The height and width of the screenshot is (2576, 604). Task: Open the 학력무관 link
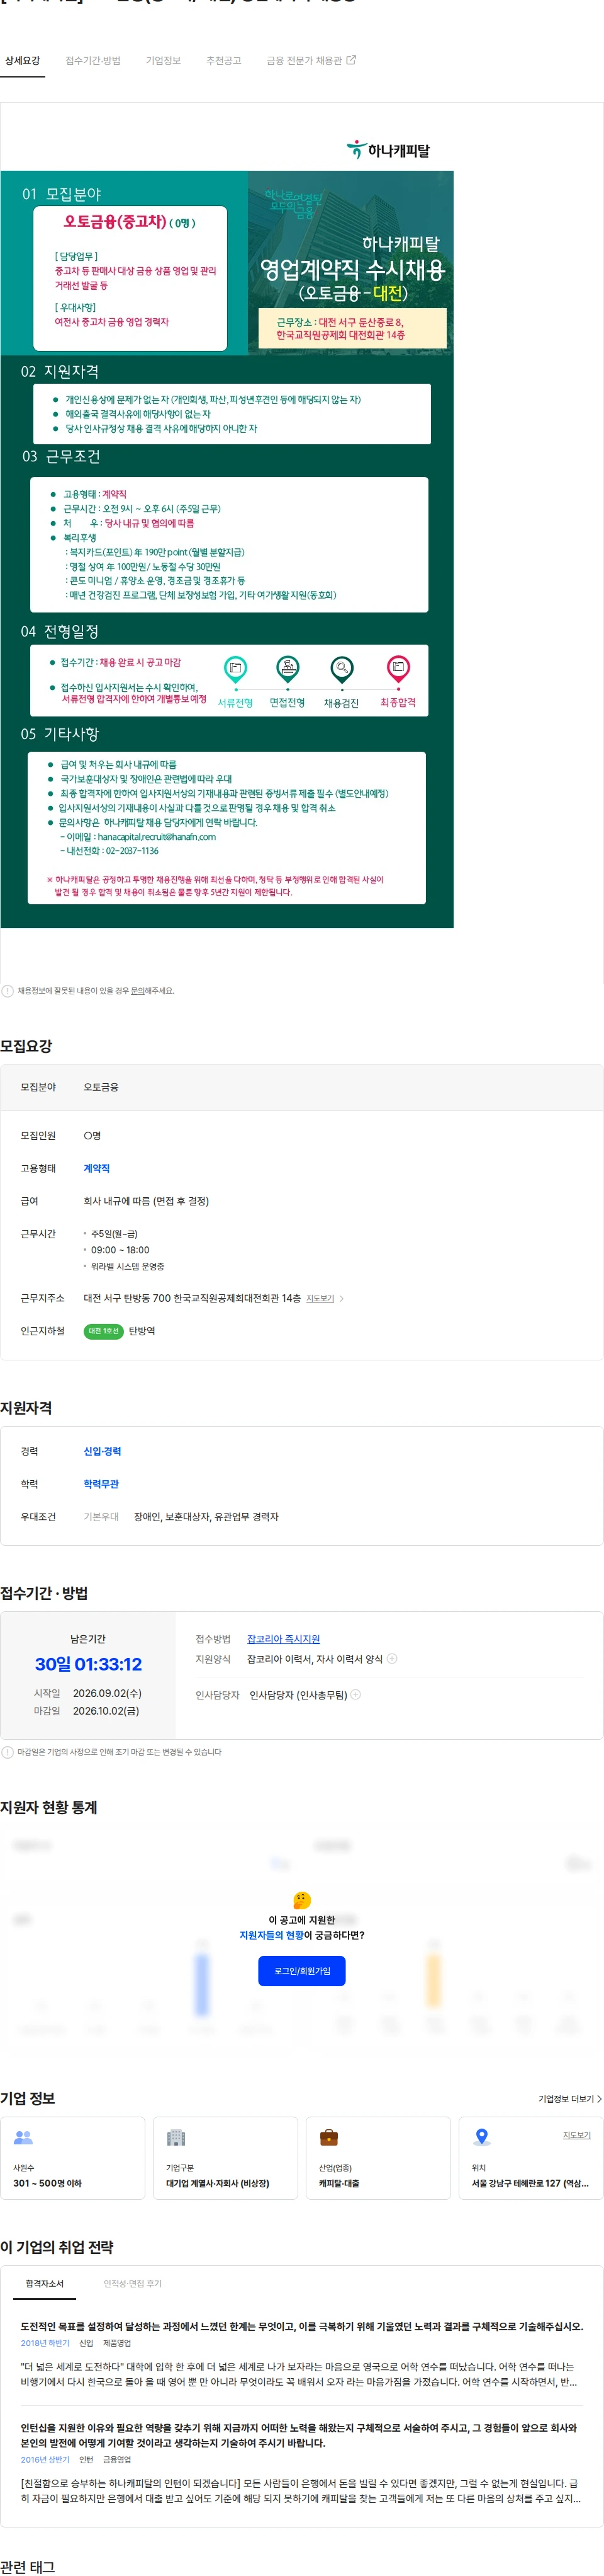[101, 1484]
